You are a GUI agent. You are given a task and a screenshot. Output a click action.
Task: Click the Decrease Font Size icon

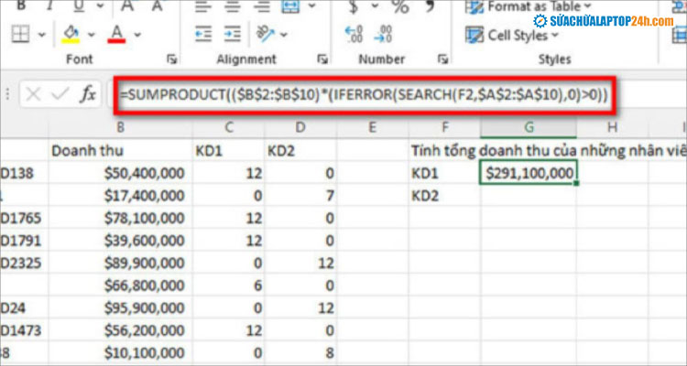click(157, 5)
